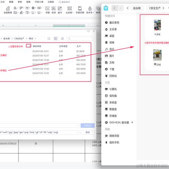Switch to the 开发工具 ribbon tab
The width and height of the screenshot is (169, 169).
click(39, 2)
